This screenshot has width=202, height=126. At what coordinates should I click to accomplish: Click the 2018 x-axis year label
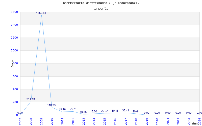coord(136,121)
